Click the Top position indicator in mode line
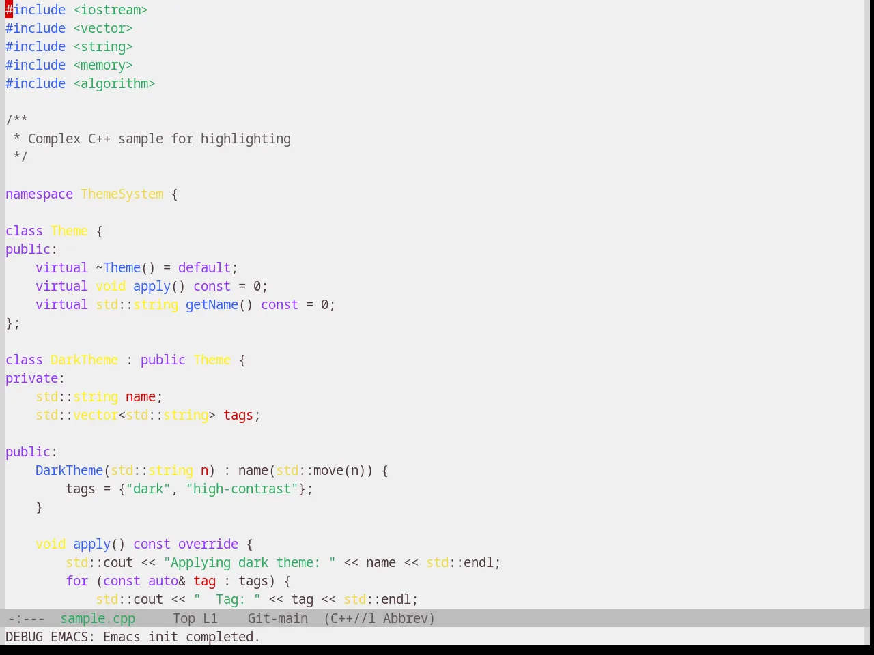874x655 pixels. tap(184, 618)
